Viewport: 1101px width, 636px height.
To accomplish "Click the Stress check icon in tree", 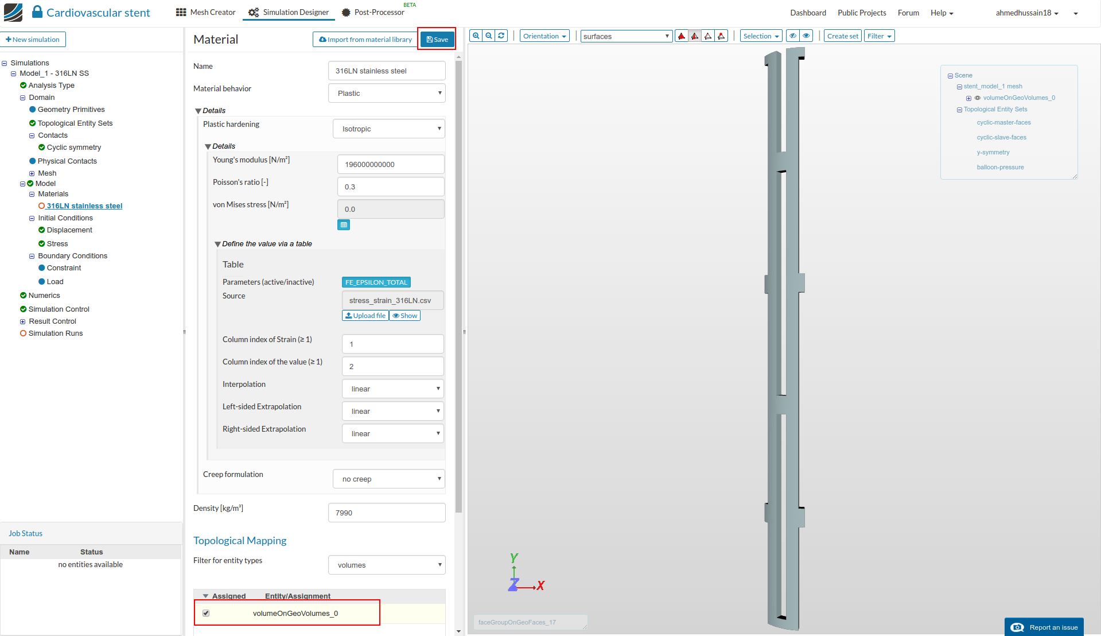I will click(42, 244).
